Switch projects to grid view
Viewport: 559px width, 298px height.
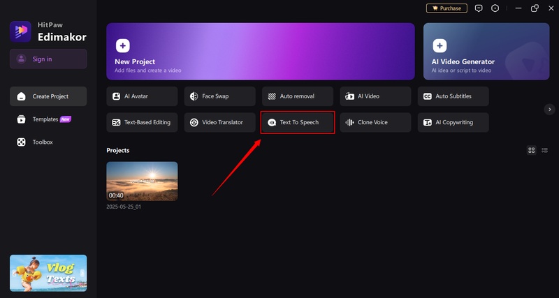tap(532, 150)
